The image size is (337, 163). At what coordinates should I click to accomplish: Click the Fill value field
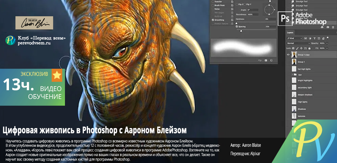322,48
